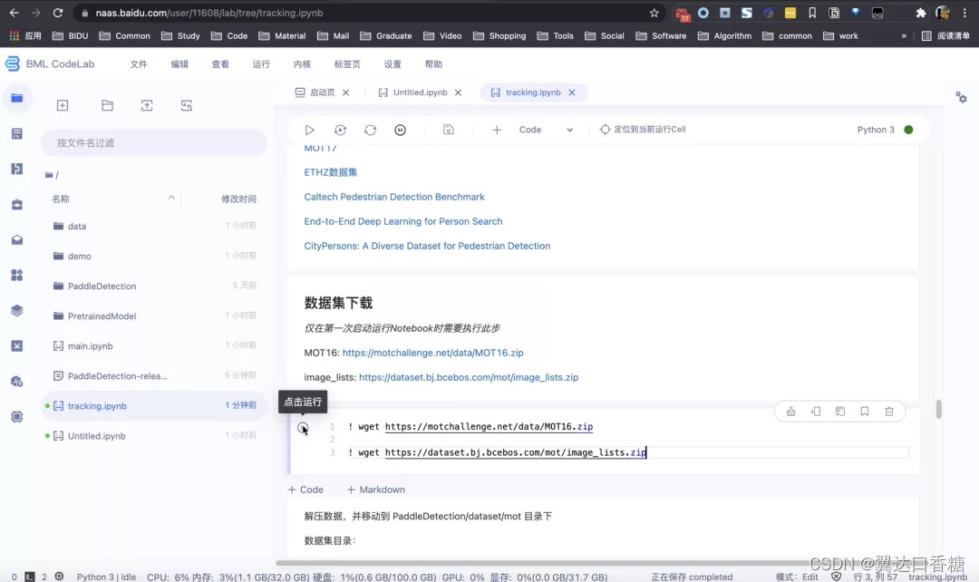Image resolution: width=979 pixels, height=582 pixels.
Task: Add a new cell with the plus icon
Action: [497, 130]
